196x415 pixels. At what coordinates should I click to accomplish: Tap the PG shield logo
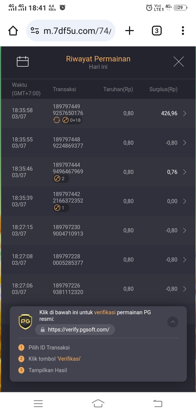pyautogui.click(x=25, y=322)
